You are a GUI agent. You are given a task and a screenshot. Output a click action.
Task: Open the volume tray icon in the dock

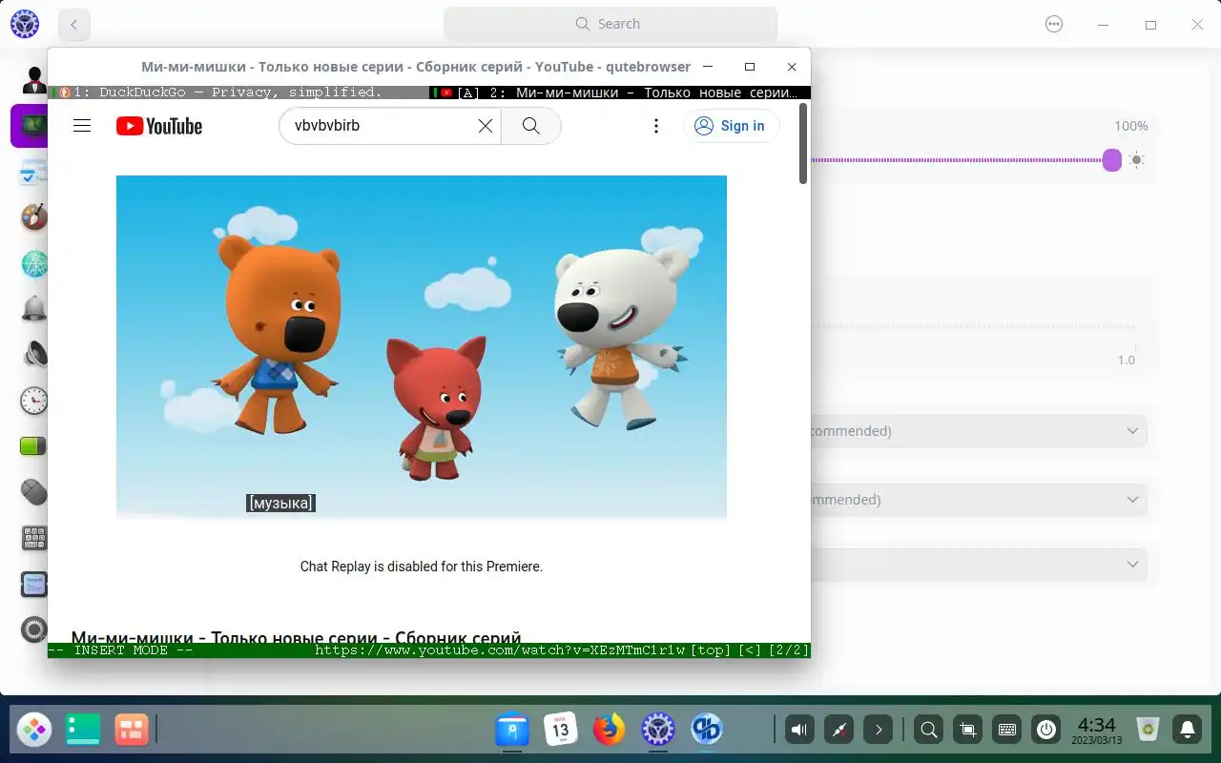tap(799, 731)
